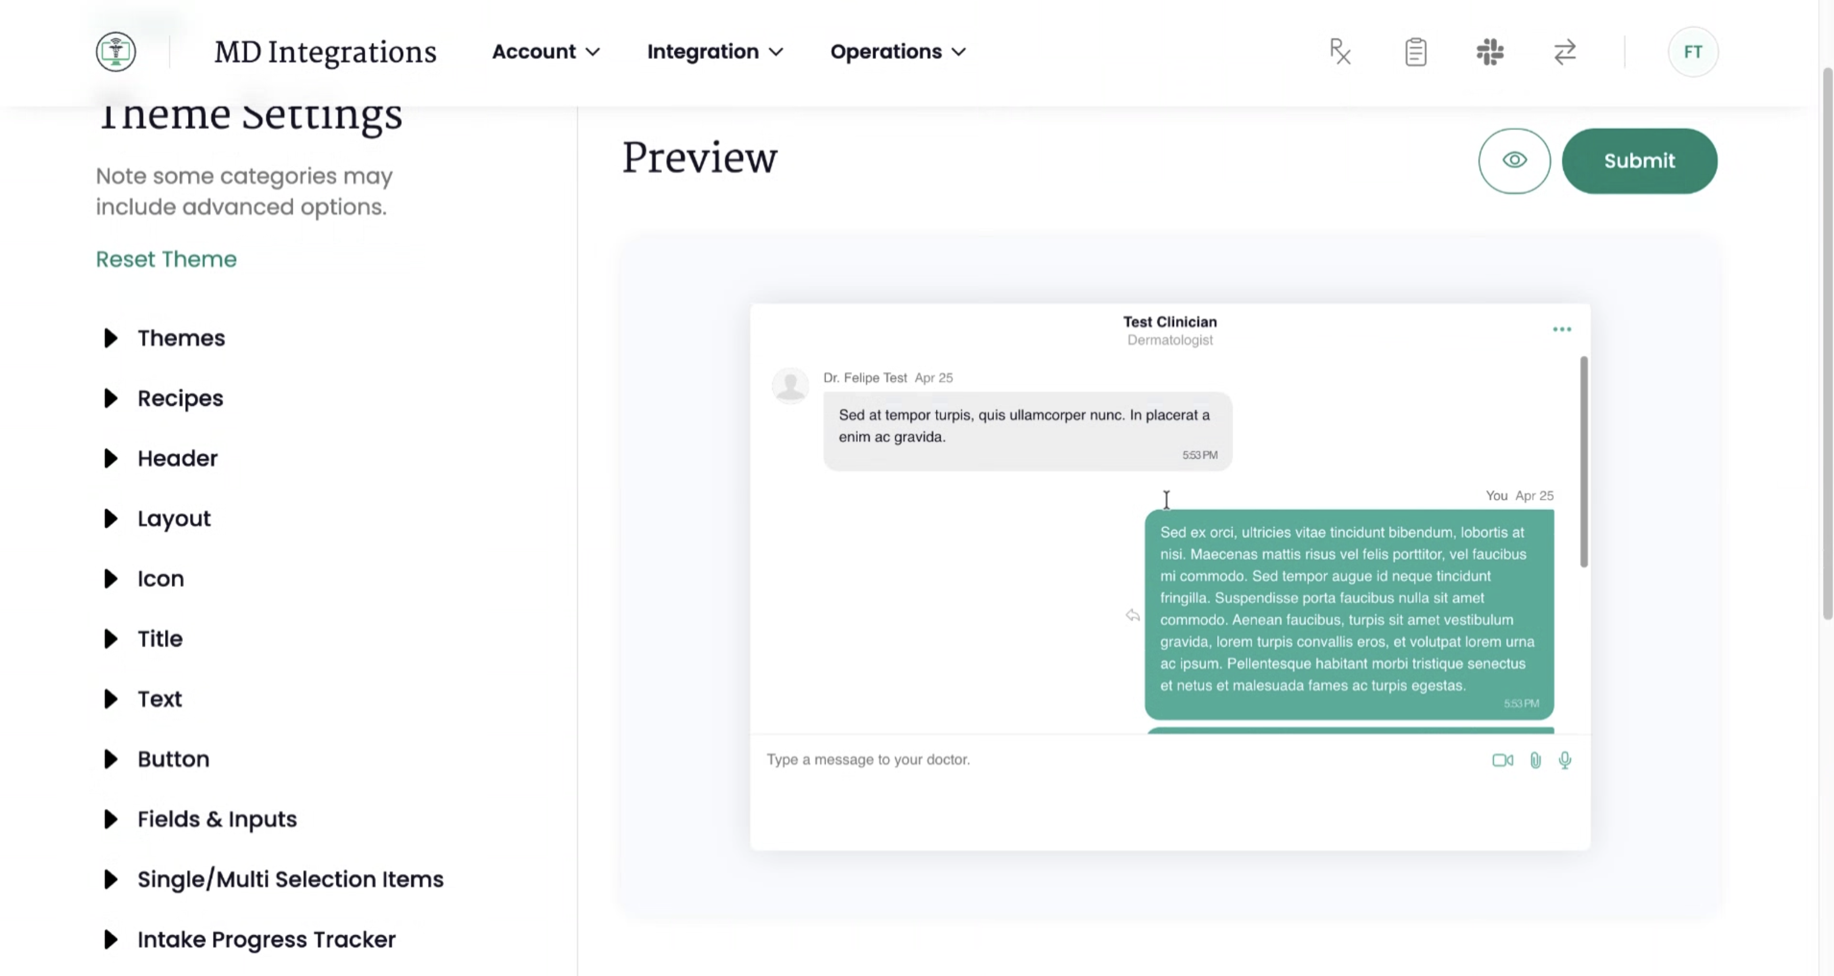This screenshot has width=1834, height=976.
Task: Toggle the preview eye button
Action: (1514, 161)
